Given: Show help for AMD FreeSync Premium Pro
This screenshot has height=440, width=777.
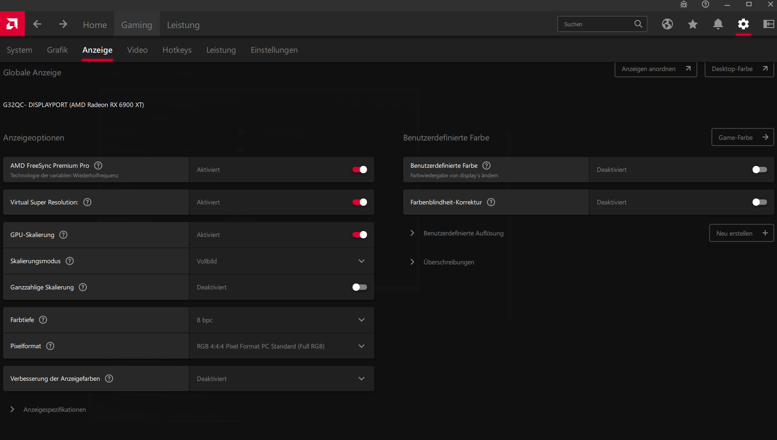Looking at the screenshot, I should tap(98, 166).
